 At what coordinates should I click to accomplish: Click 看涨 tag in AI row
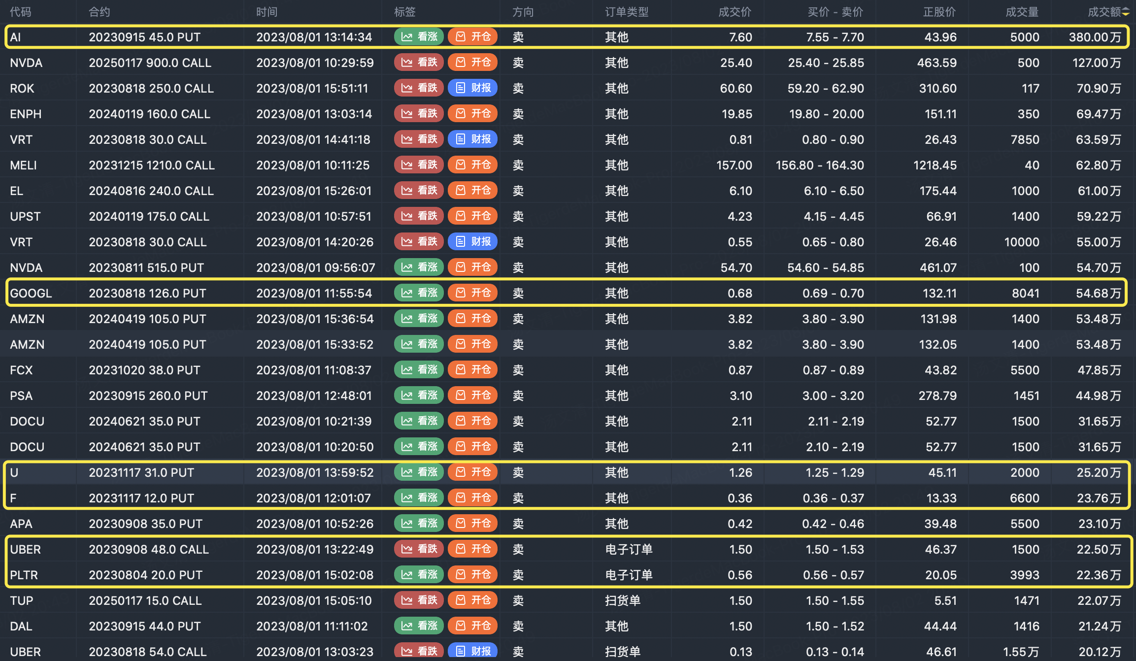(x=419, y=37)
